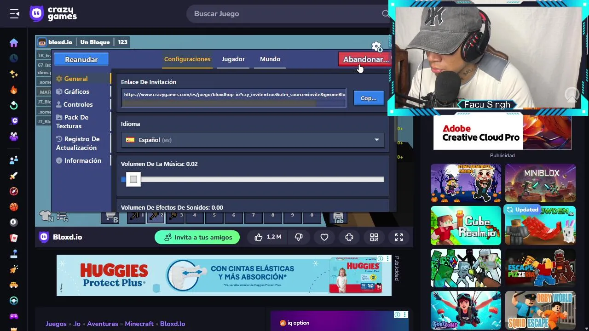The height and width of the screenshot is (331, 589).
Task: Open the Escape Pizzeria game thumbnail
Action: coord(540,268)
